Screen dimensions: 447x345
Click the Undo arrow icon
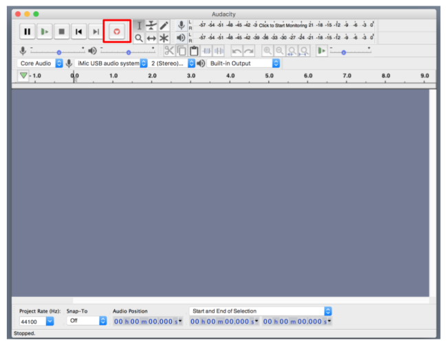(x=237, y=51)
